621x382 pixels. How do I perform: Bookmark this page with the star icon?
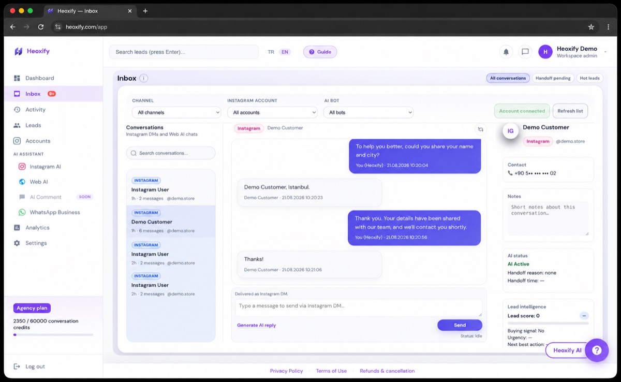coord(591,27)
